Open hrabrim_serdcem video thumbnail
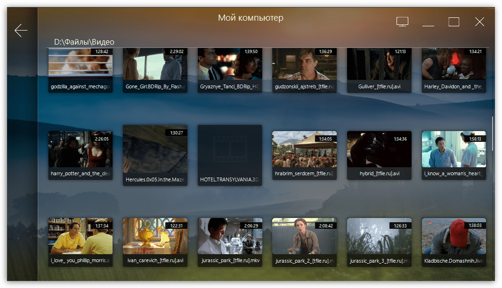 (305, 149)
